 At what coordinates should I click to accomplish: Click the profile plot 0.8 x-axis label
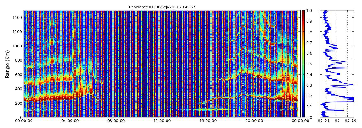[x=347, y=120]
